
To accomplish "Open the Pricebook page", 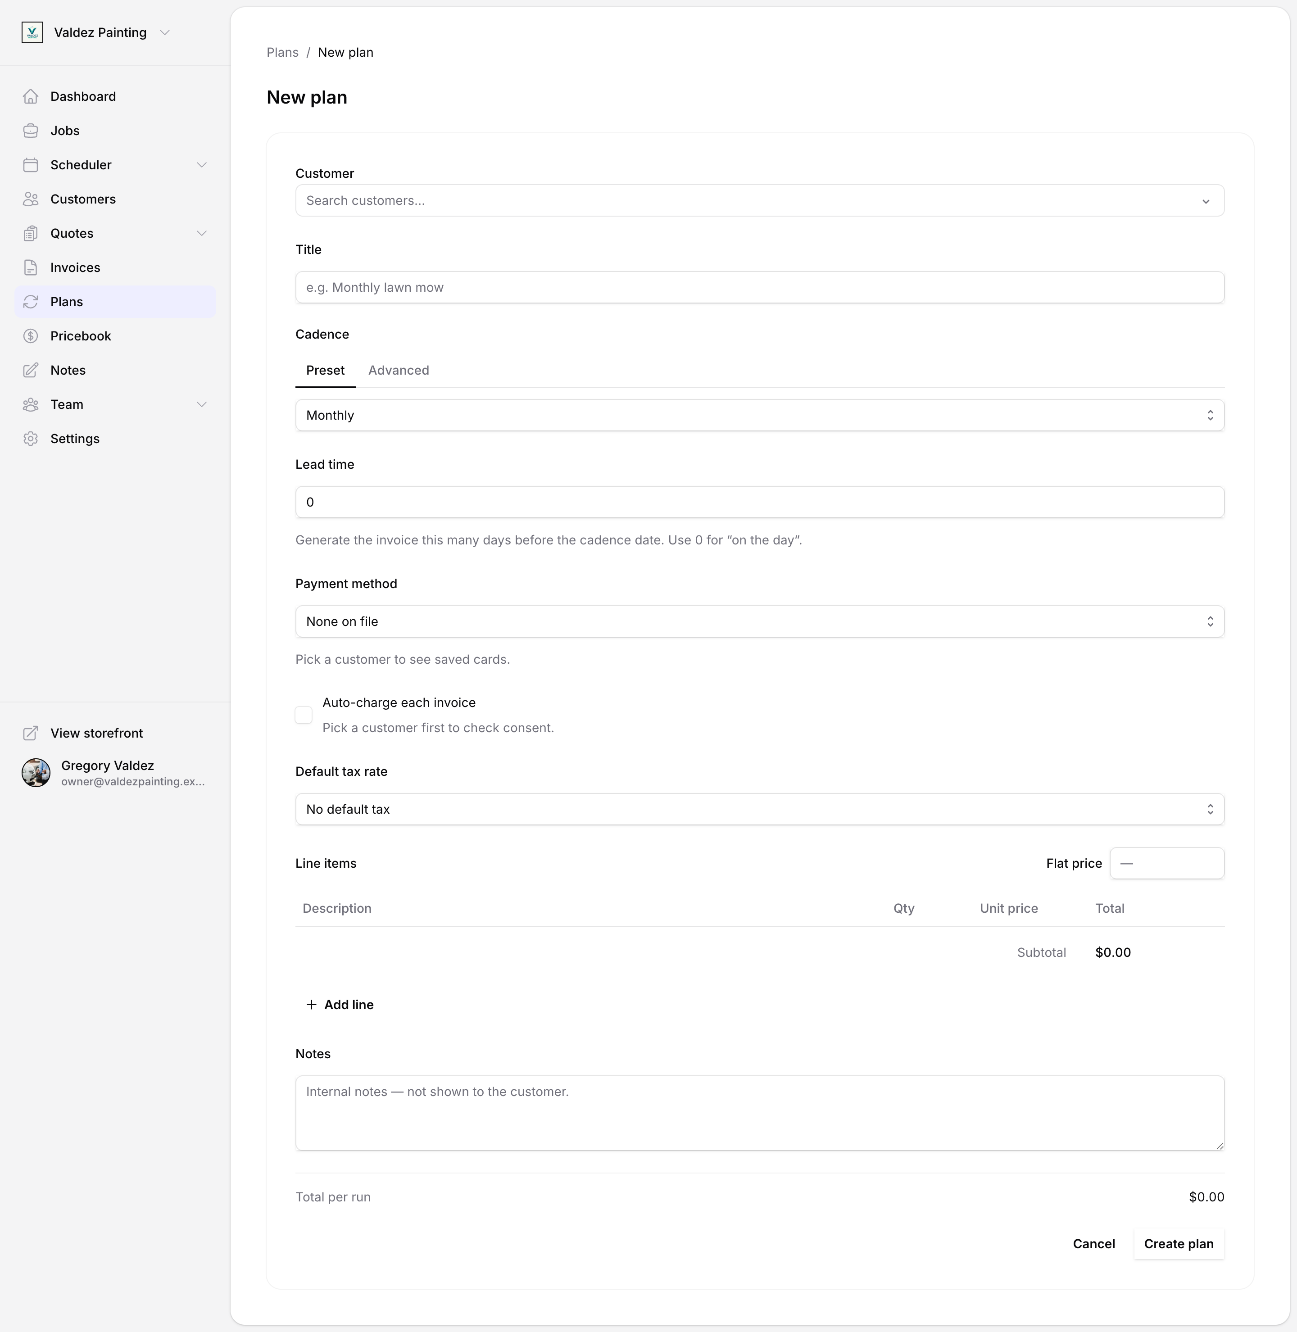I will (x=115, y=336).
